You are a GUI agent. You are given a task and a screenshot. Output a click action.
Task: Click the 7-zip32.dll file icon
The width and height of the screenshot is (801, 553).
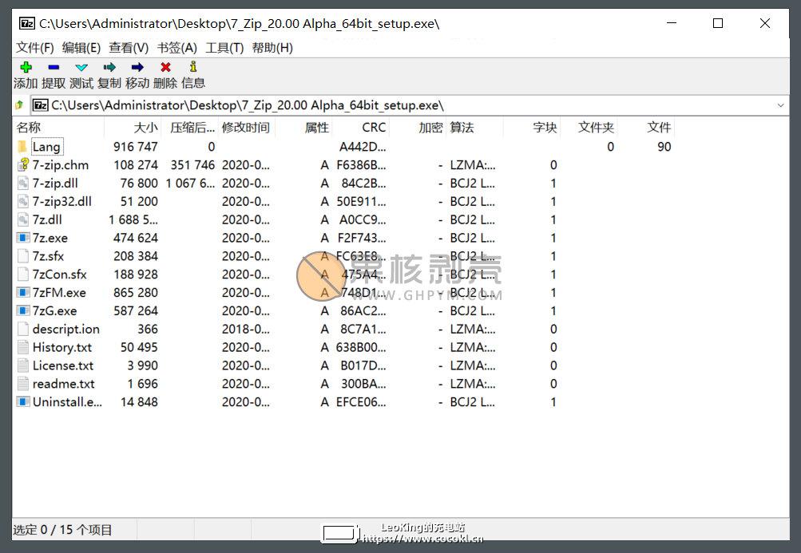(x=23, y=201)
